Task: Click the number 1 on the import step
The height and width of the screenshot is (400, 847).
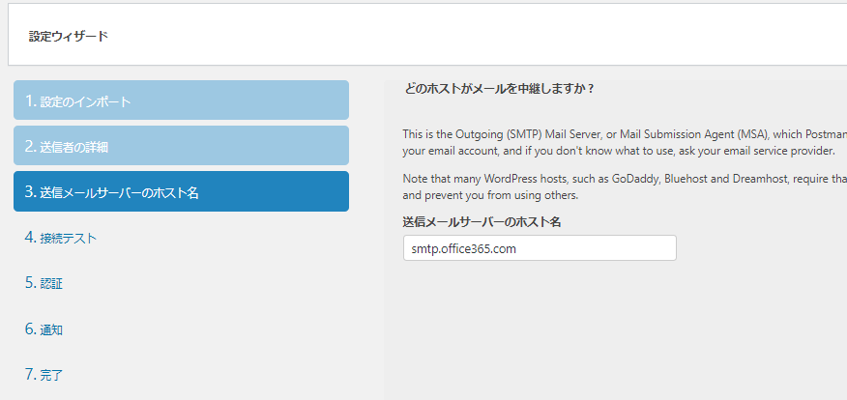Action: [x=30, y=100]
